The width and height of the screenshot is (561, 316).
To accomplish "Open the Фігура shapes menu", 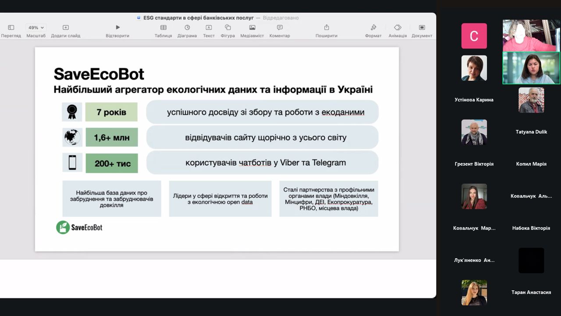I will point(228,28).
